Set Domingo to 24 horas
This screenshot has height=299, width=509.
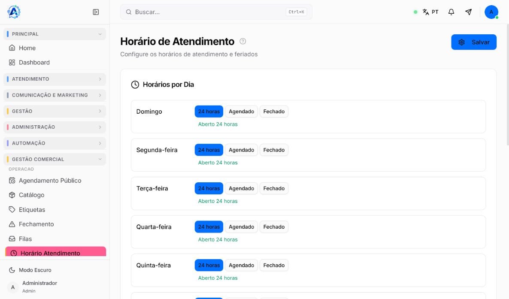(209, 112)
